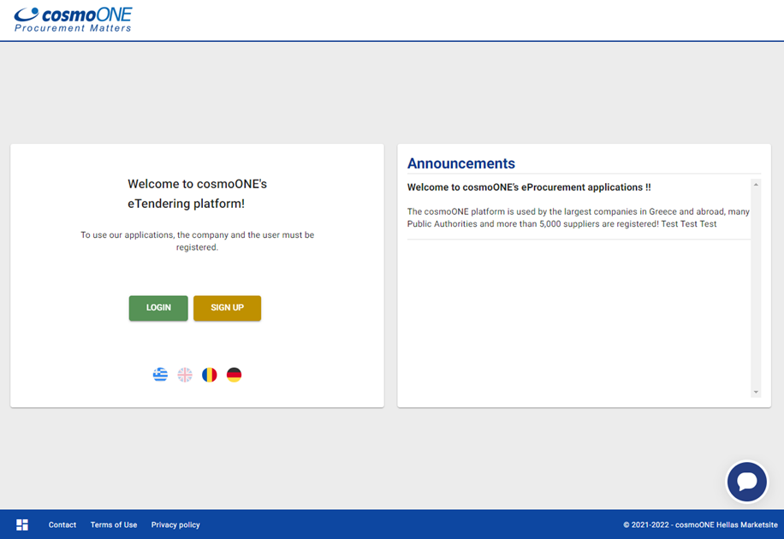Click the Announcements panel scrollbar track
The width and height of the screenshot is (784, 539).
(x=756, y=288)
